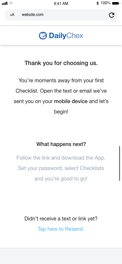The image size is (122, 264).
Task: Tap here to Resend link
Action: [61, 229]
